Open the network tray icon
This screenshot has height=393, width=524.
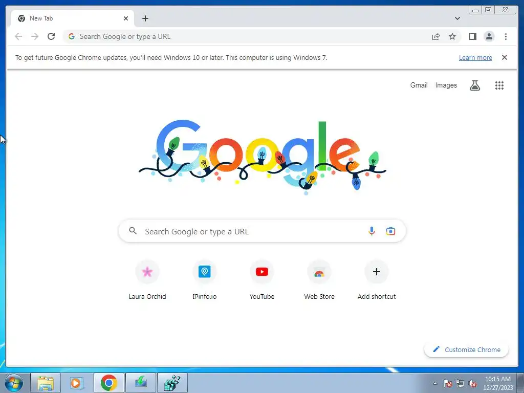click(x=460, y=384)
